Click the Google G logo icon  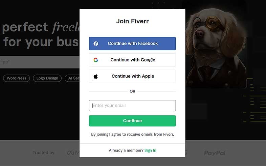(96, 60)
